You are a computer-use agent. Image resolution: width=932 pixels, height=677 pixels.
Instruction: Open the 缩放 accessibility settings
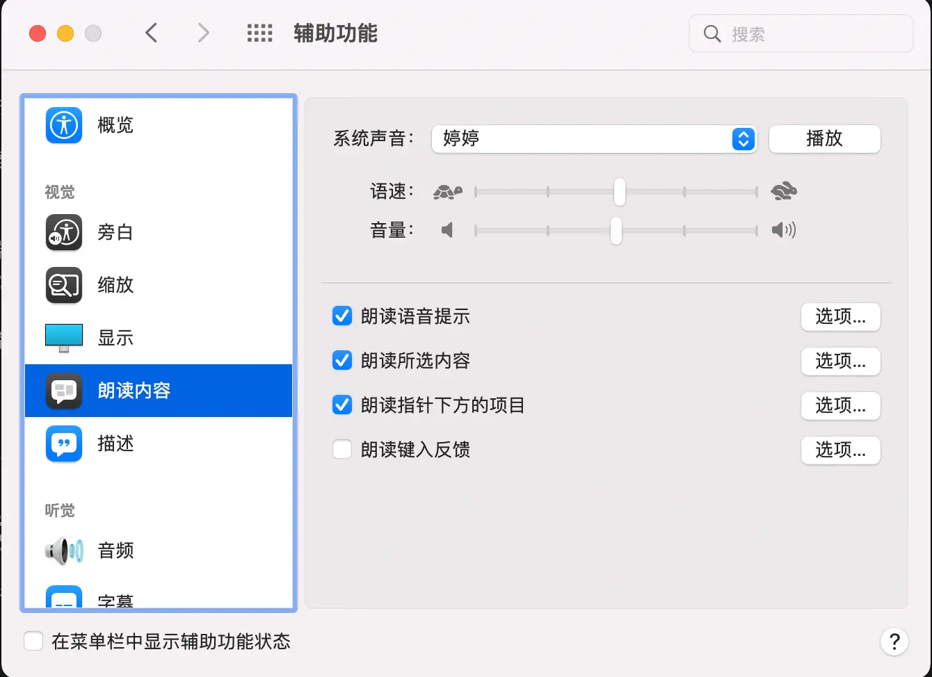115,285
